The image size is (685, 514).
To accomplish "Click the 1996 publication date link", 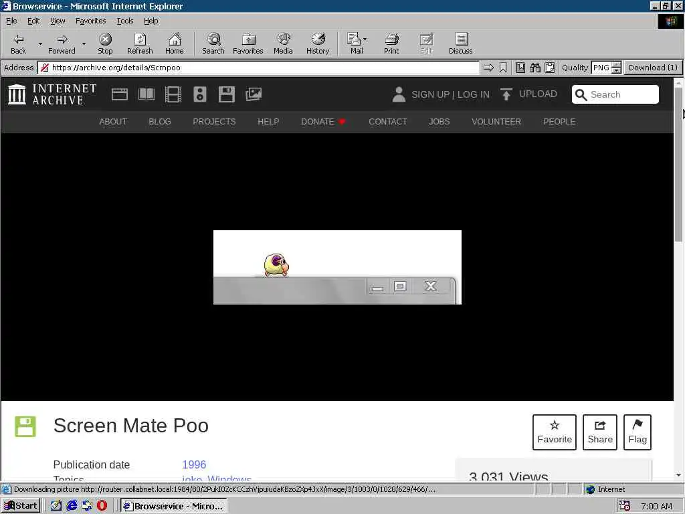I will 194,464.
